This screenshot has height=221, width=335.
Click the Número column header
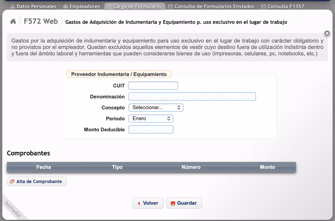click(191, 167)
